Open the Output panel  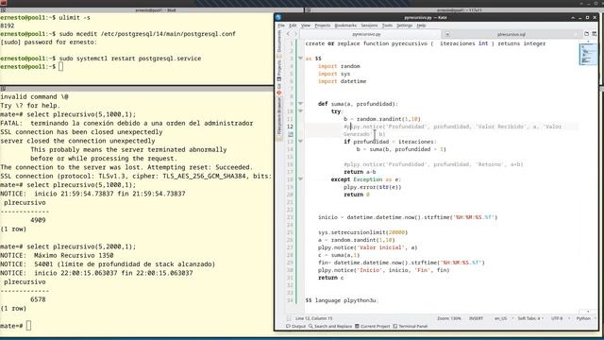point(295,326)
